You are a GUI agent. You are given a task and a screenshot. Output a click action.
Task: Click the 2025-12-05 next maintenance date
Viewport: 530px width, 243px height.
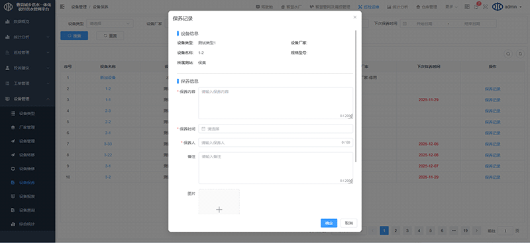coord(428,144)
